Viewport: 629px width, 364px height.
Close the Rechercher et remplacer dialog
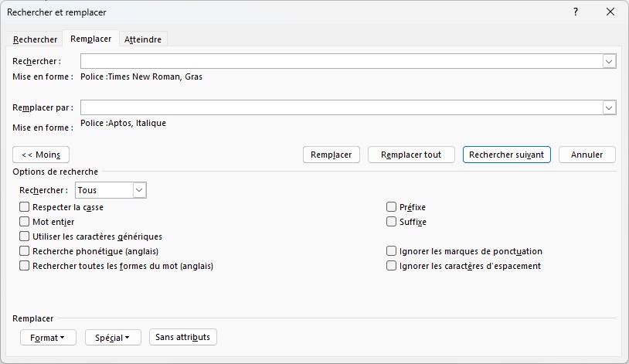[610, 12]
